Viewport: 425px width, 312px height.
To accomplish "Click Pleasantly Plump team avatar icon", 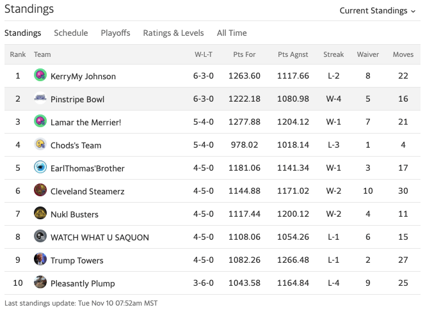I will [x=40, y=283].
